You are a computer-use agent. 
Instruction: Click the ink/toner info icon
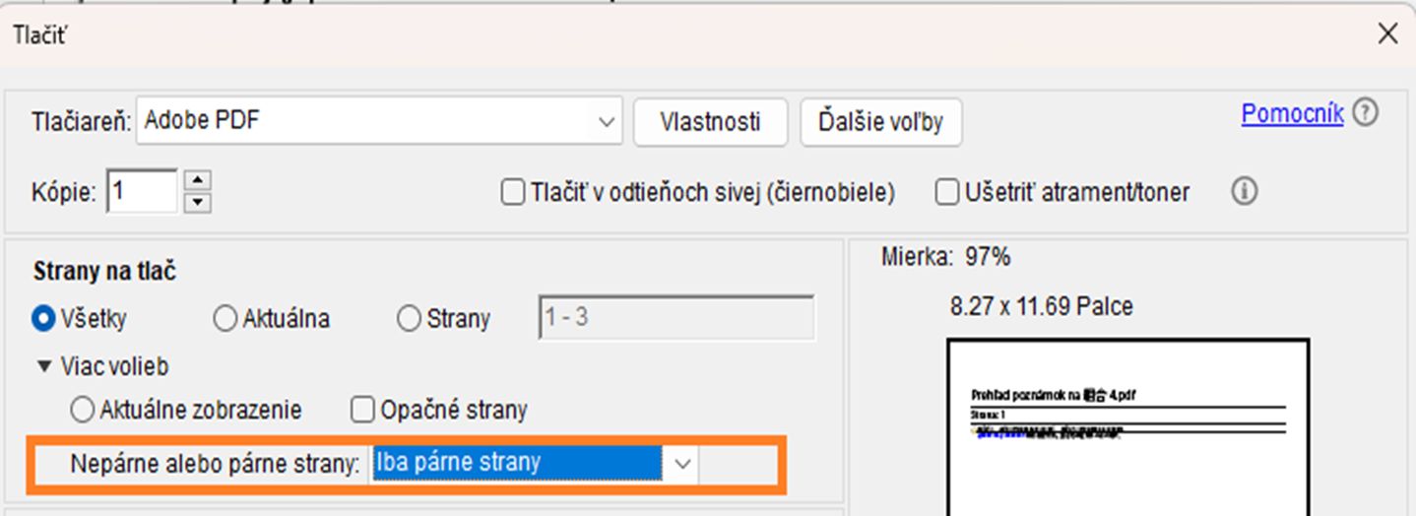pyautogui.click(x=1244, y=192)
